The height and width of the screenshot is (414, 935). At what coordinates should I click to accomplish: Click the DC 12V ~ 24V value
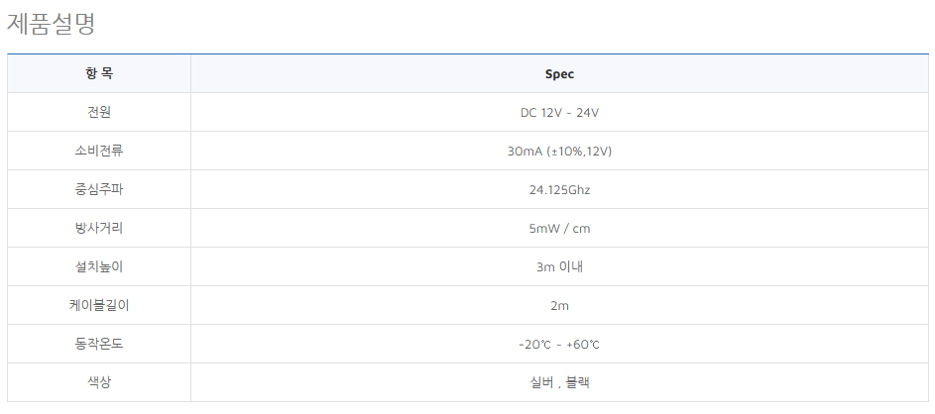(559, 113)
